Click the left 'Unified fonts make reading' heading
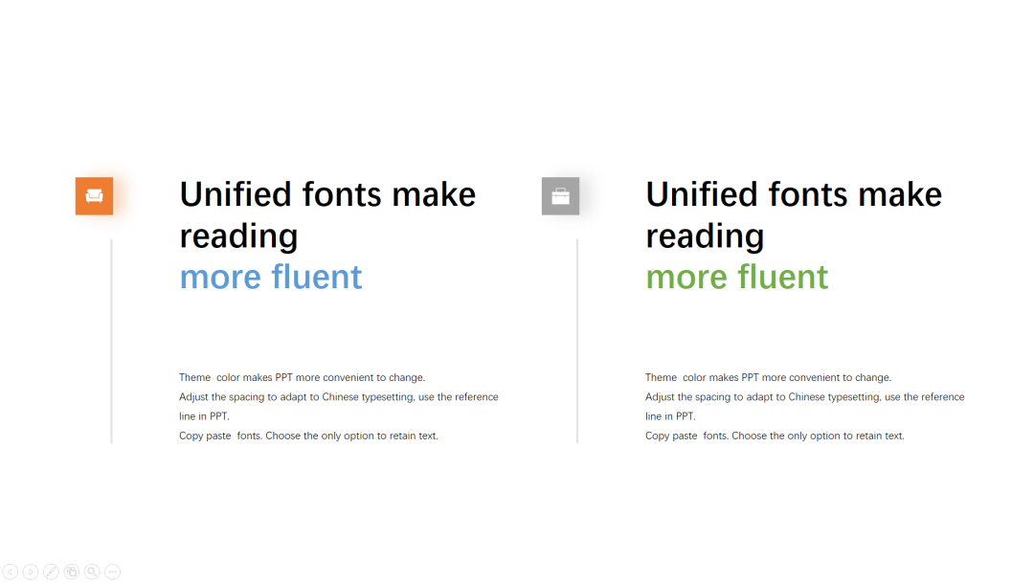The image size is (1034, 582). tap(327, 215)
